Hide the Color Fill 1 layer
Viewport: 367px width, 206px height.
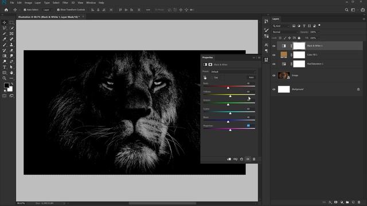coord(274,55)
